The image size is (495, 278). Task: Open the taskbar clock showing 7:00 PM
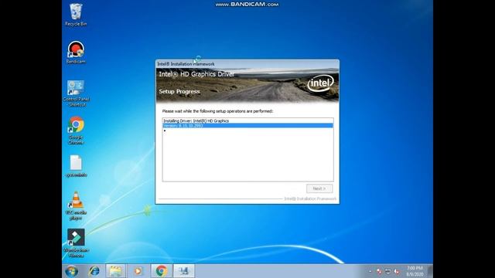pyautogui.click(x=415, y=271)
